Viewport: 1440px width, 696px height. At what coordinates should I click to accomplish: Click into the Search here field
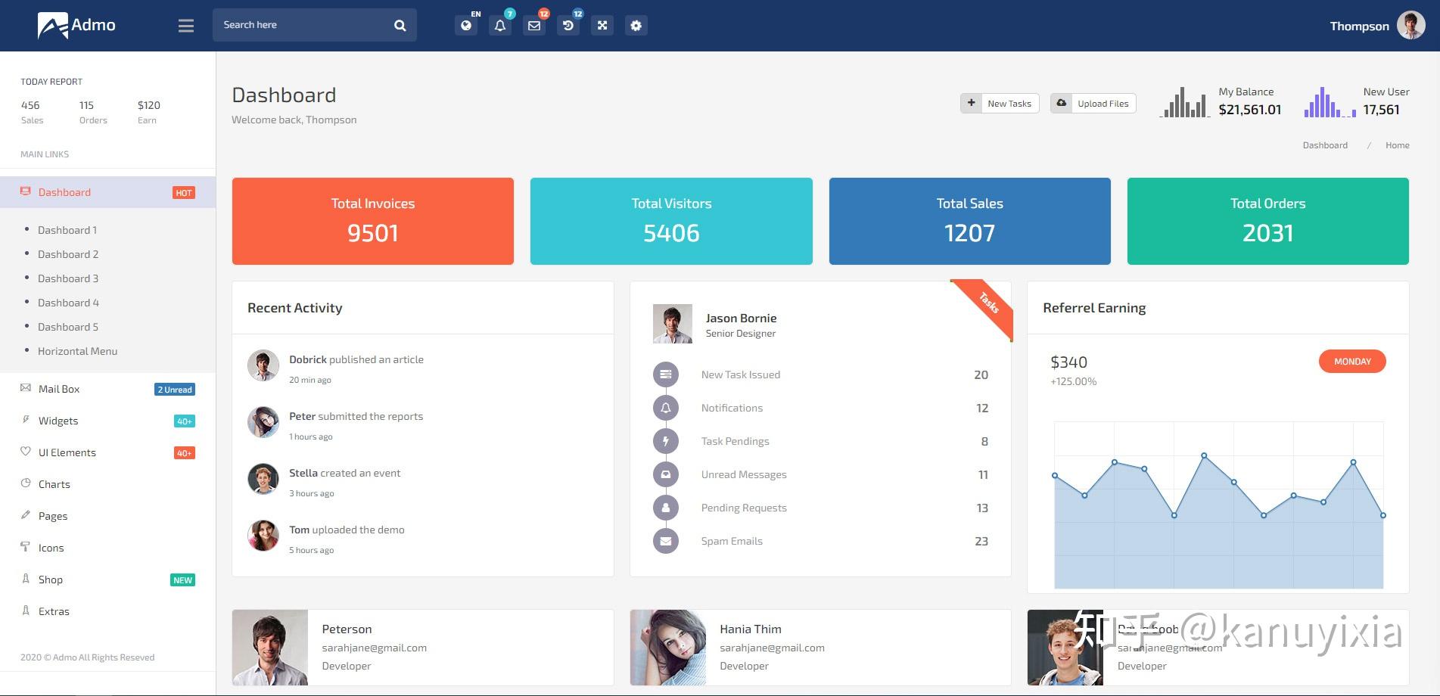303,25
